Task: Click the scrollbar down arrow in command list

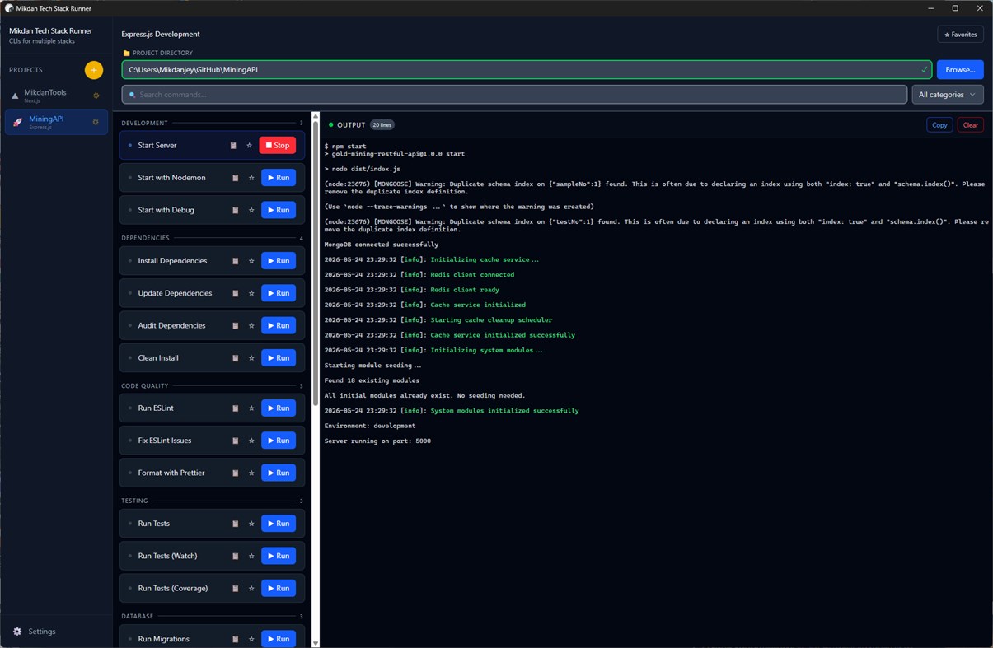Action: coord(315,643)
